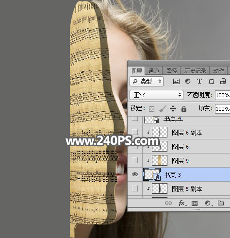This screenshot has height=238, width=230.
Task: Click the clipping arrow on 图层 6 副本
Action: point(148,132)
